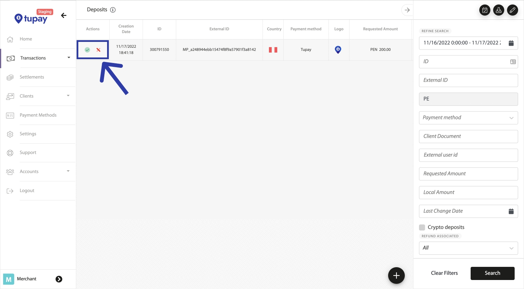Click the red reject X icon
This screenshot has width=524, height=289.
click(x=98, y=50)
